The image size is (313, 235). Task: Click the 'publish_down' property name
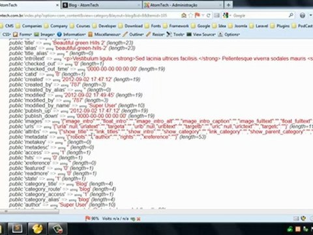pyautogui.click(x=41, y=116)
